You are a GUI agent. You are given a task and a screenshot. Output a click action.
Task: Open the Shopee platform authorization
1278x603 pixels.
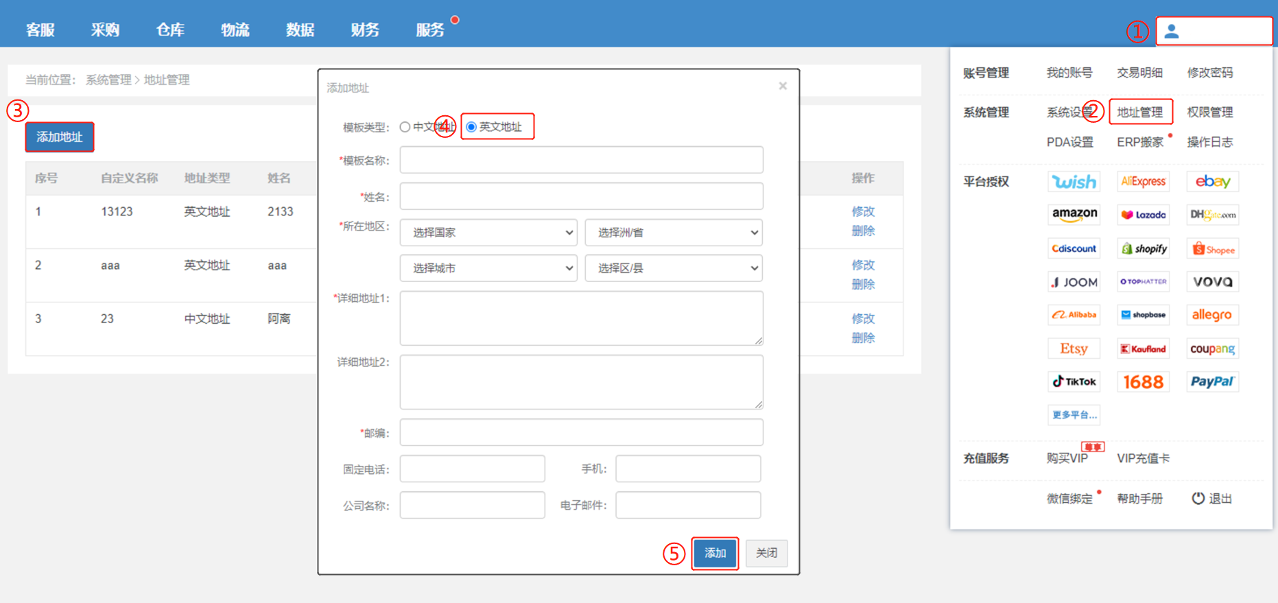[x=1213, y=248]
